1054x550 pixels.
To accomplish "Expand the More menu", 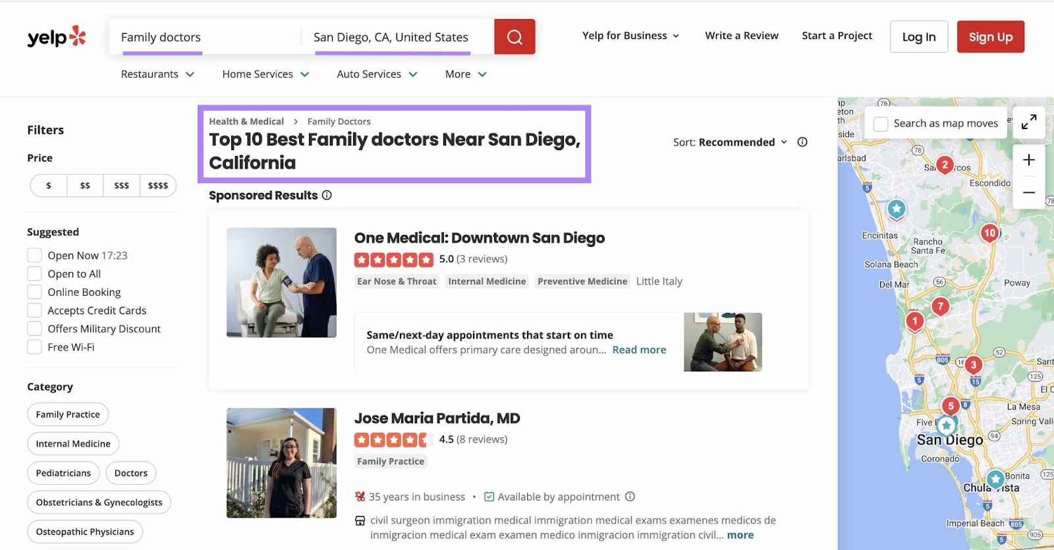I will 466,74.
